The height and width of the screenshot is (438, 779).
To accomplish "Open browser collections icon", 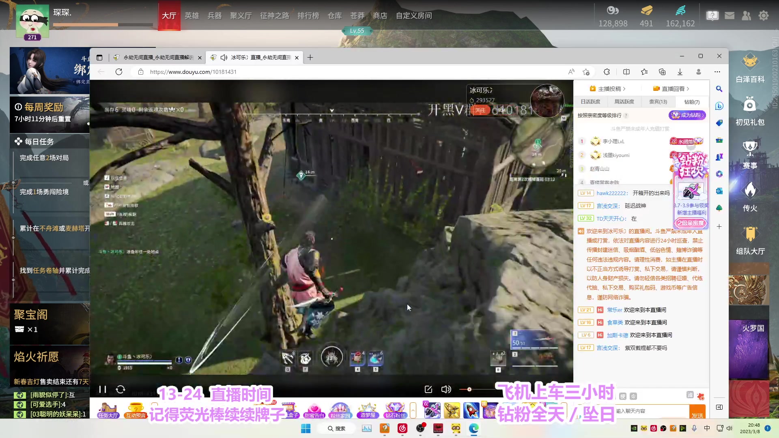I will 662,72.
